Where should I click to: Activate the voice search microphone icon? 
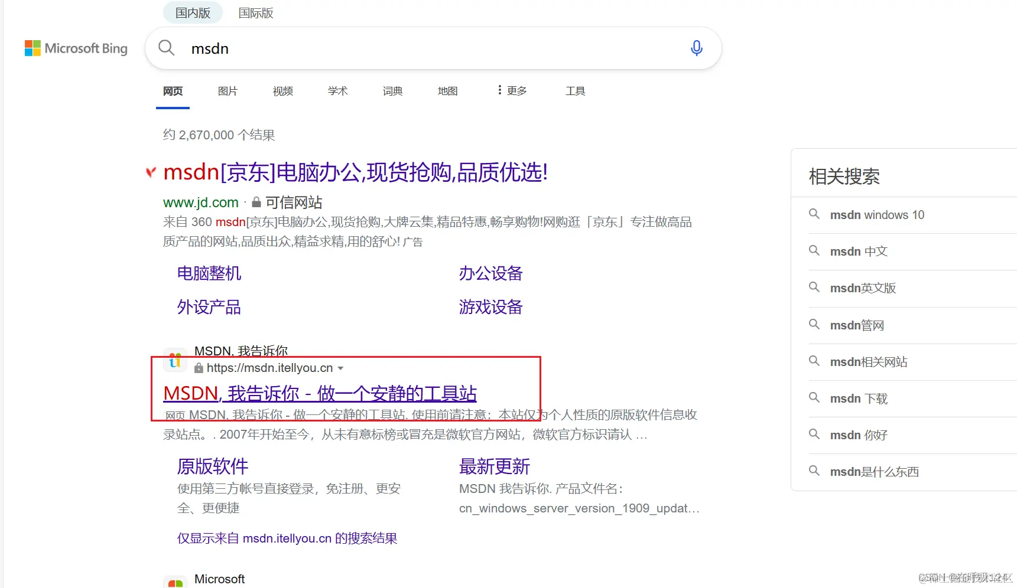click(x=697, y=48)
